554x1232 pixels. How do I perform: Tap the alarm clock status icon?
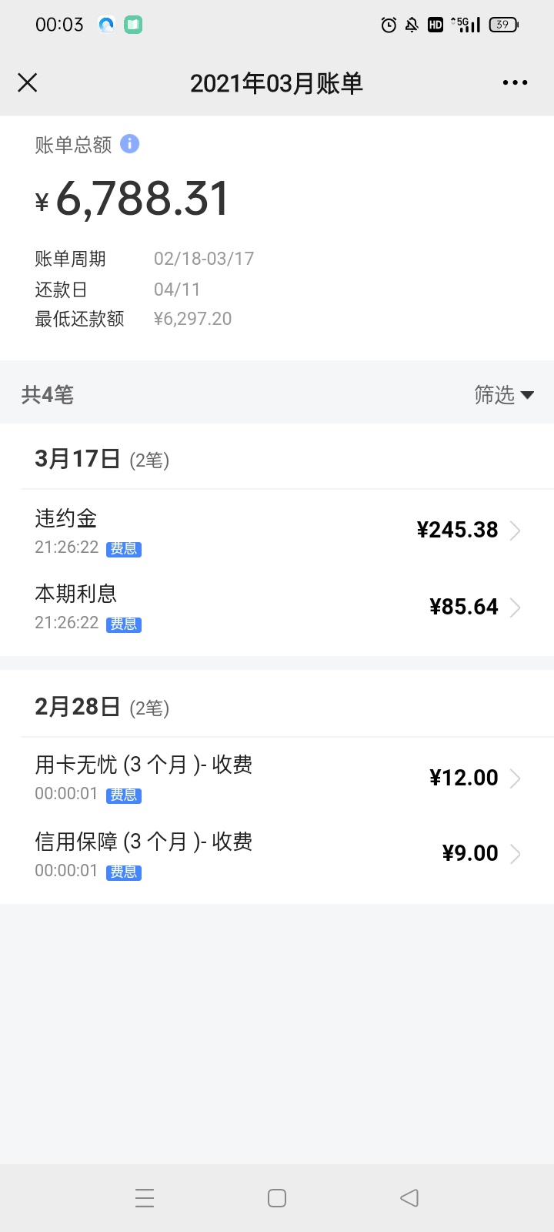tap(389, 25)
